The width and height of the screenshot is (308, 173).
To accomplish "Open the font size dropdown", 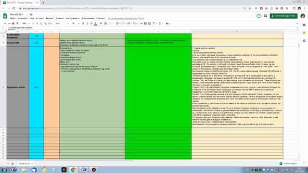I will point(76,24).
